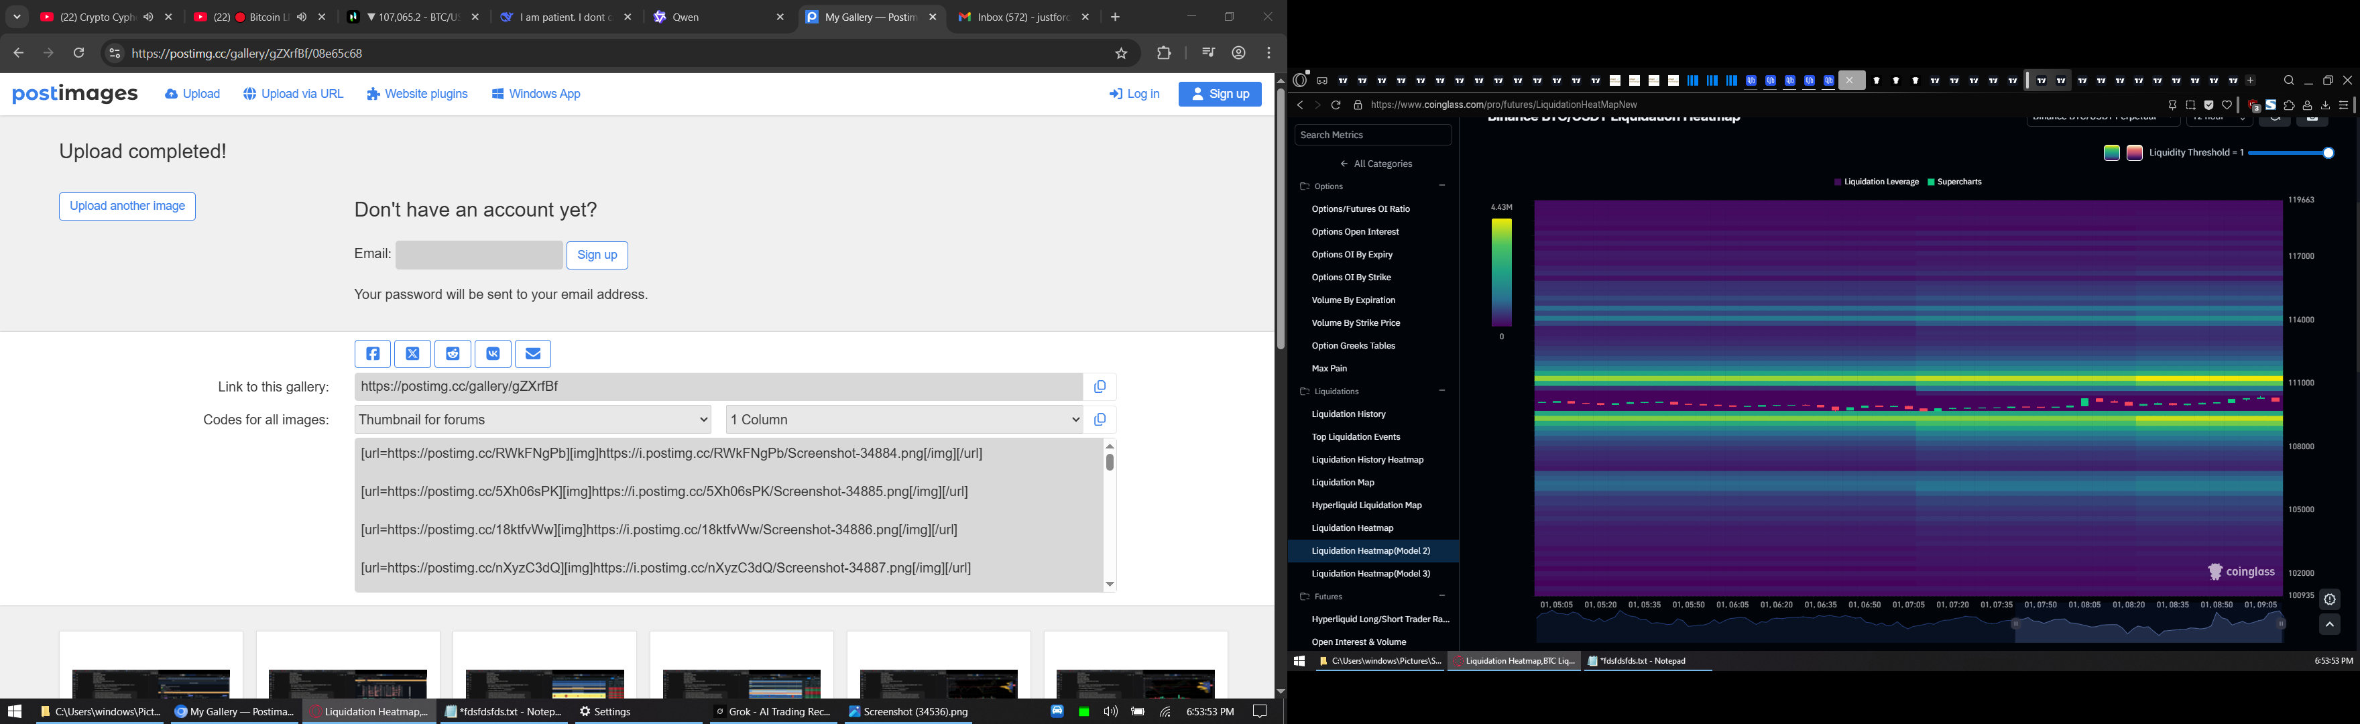Collapse the Liquidations category
Viewport: 2360px width, 724px height.
[x=1442, y=391]
